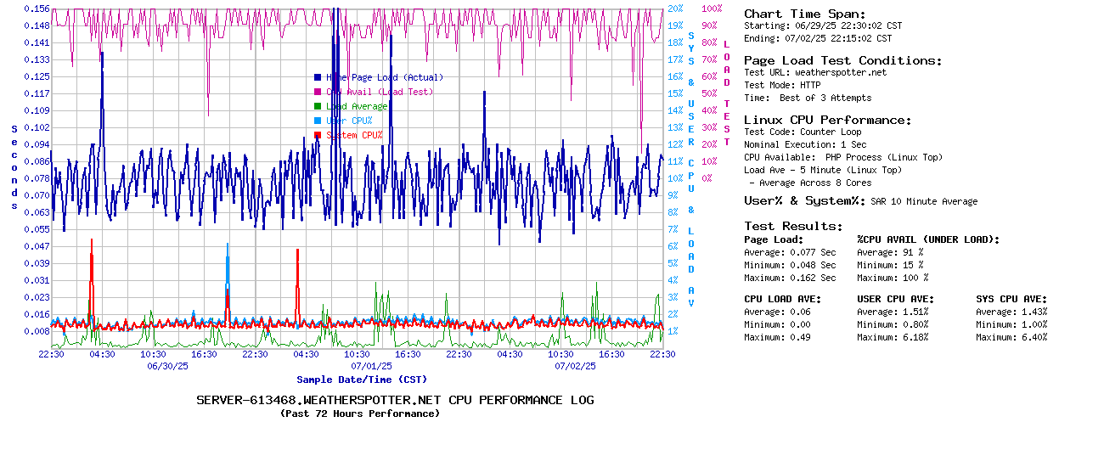1104x467 pixels.
Task: Click the 06/30/25 date label on x-axis
Action: pos(168,366)
